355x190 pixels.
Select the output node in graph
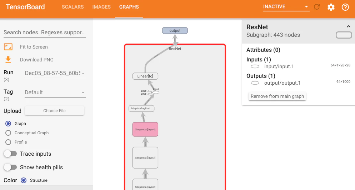[x=175, y=30]
